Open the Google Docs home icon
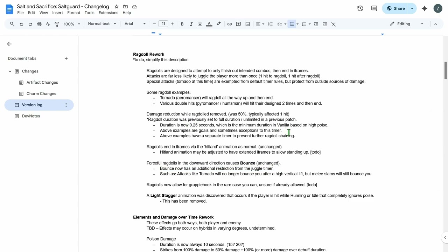448x252 pixels. click(9, 9)
